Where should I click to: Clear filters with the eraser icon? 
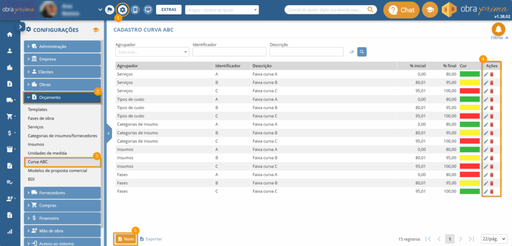[351, 51]
